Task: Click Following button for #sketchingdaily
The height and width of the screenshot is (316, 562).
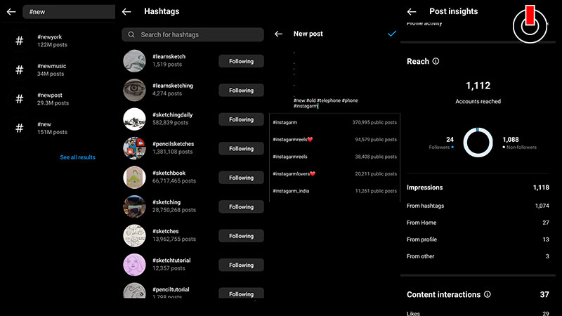Action: pos(241,119)
